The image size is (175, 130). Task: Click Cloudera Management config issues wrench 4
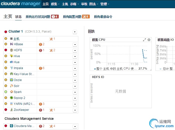(52, 126)
